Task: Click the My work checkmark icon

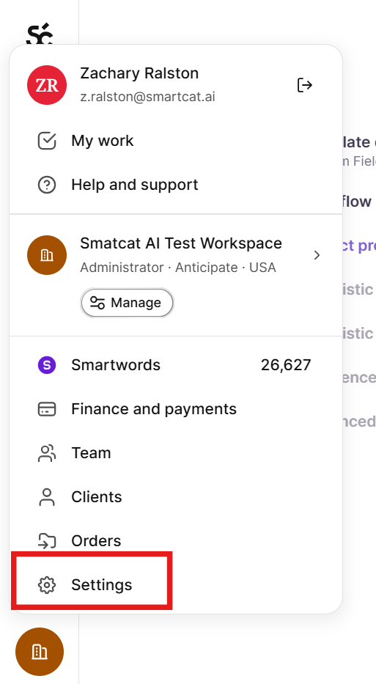Action: (x=47, y=141)
